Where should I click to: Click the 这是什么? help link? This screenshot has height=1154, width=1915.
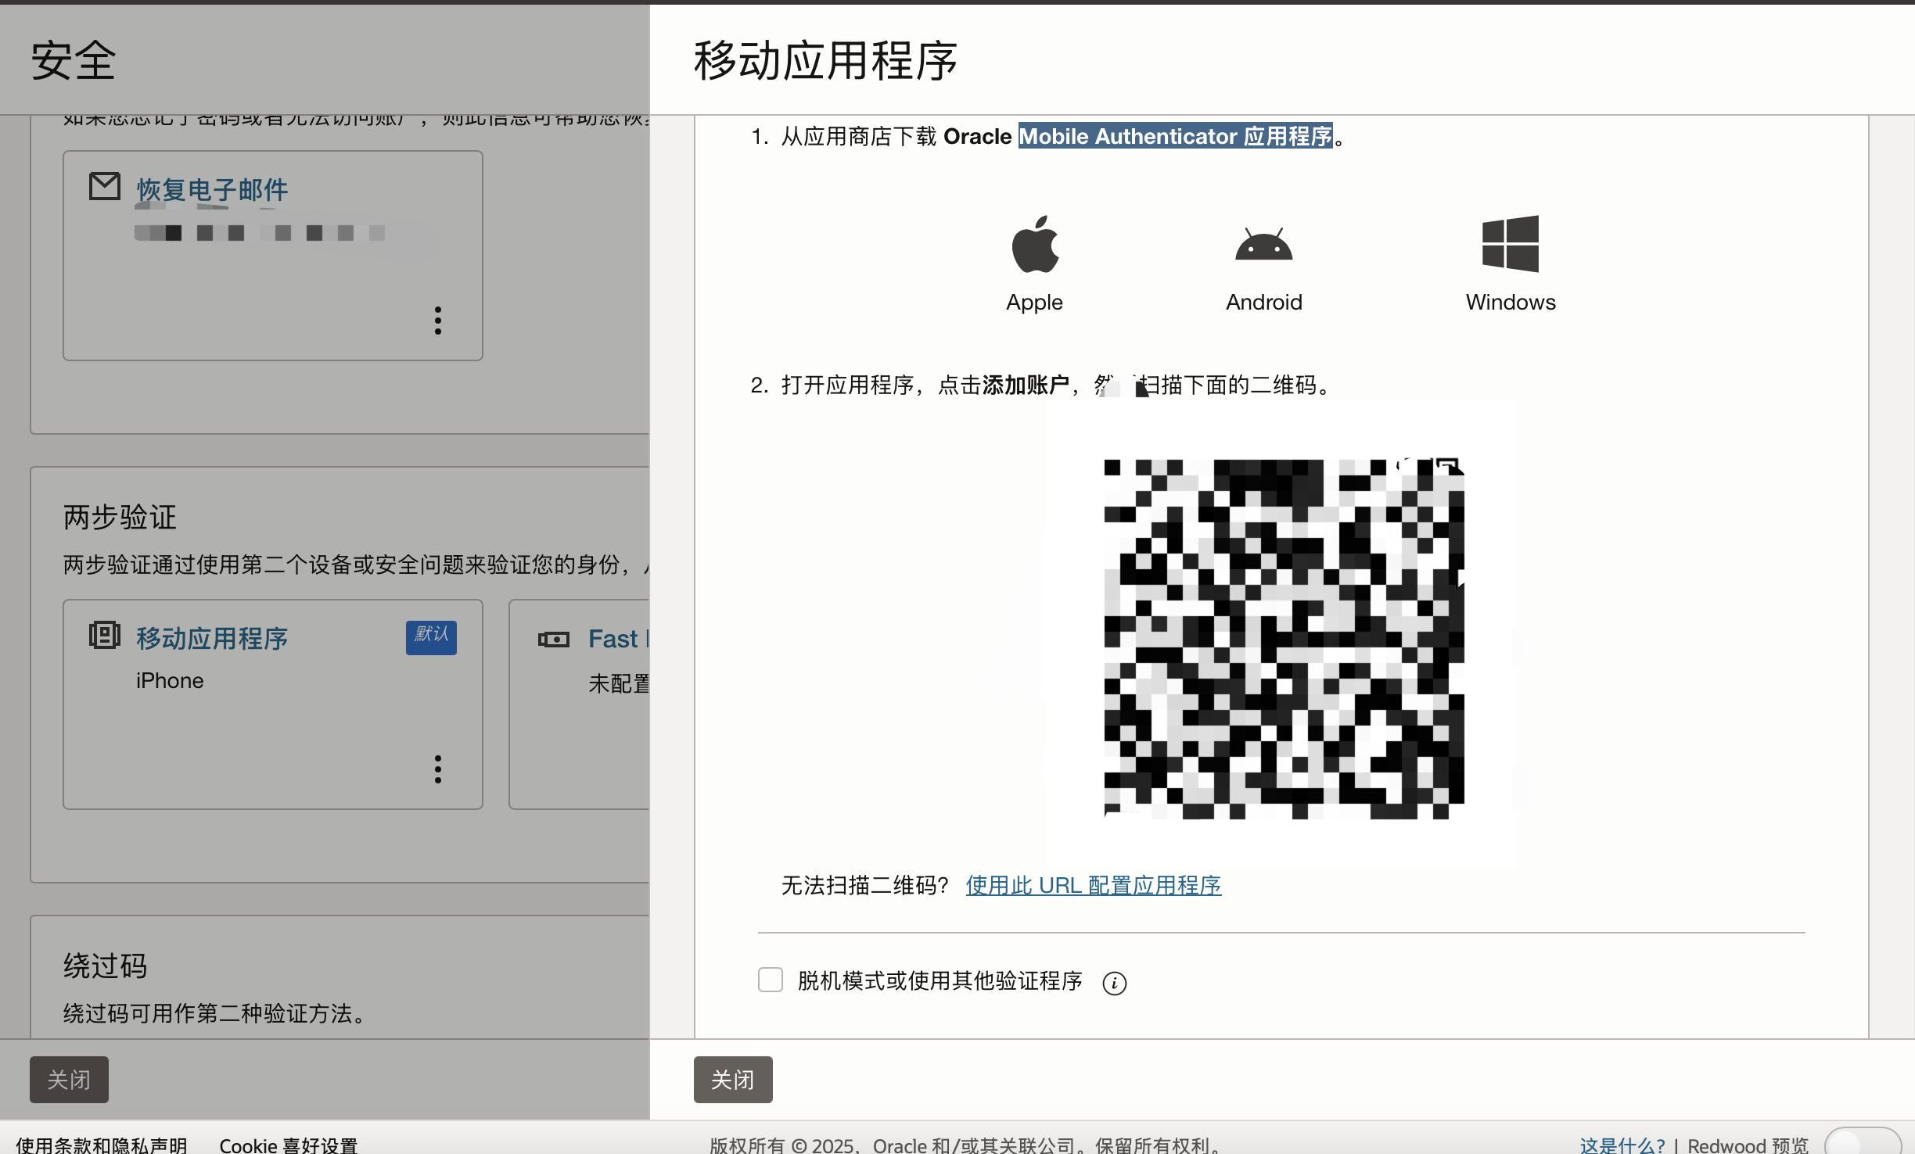[1621, 1145]
